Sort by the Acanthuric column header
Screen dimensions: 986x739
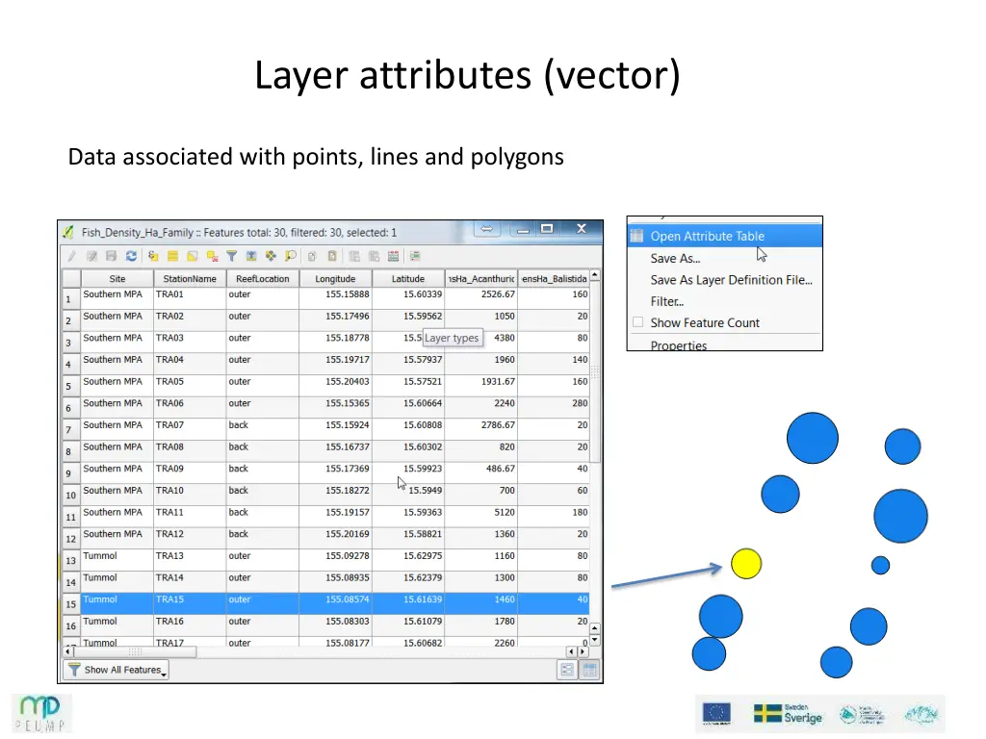(x=481, y=278)
